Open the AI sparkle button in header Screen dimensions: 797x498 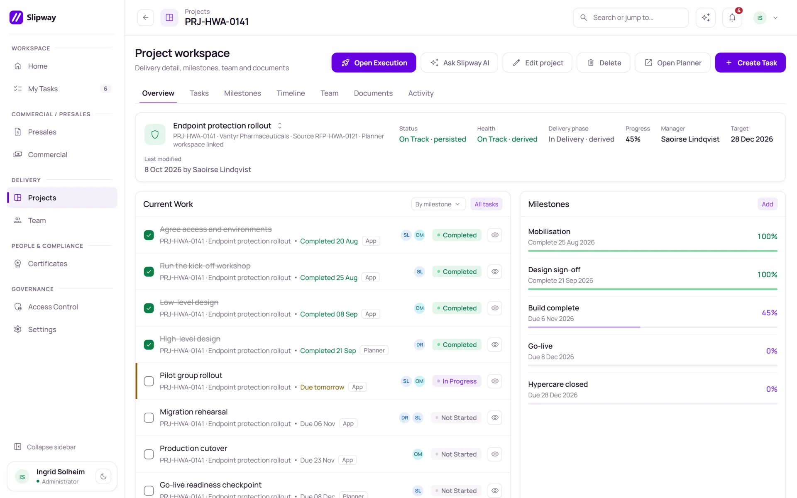[706, 17]
